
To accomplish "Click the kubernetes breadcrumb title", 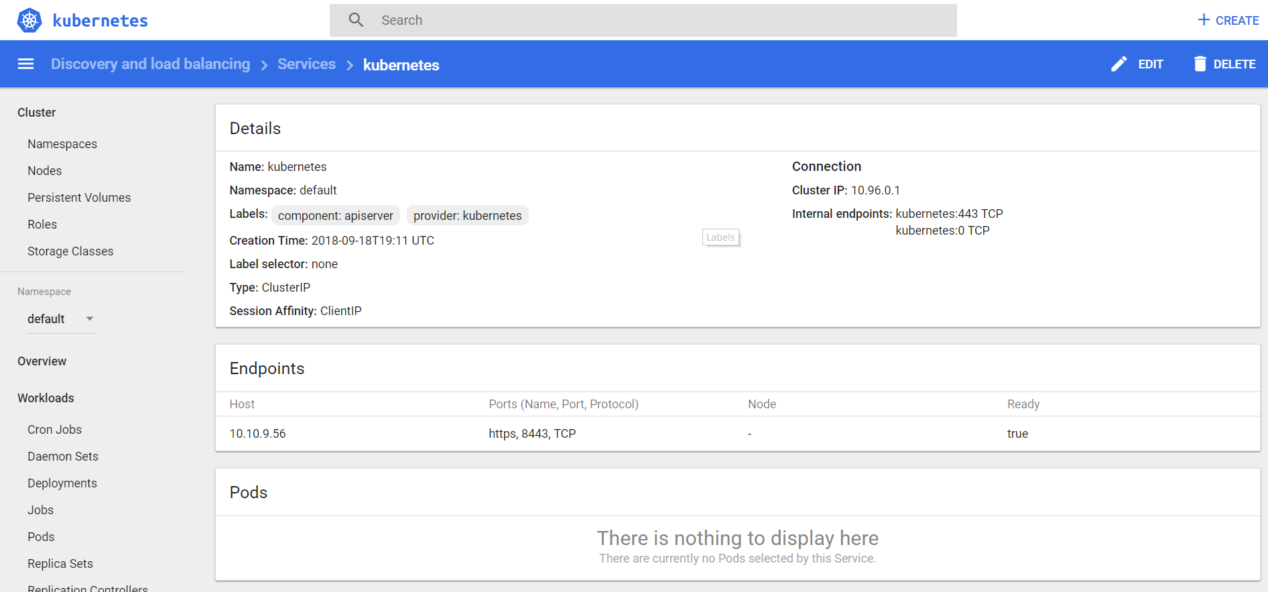I will (401, 65).
